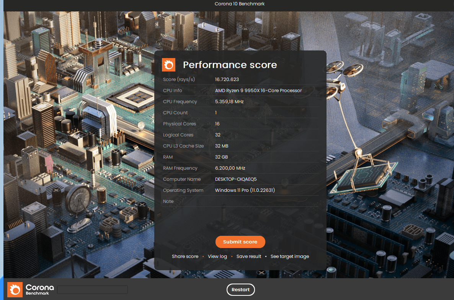
Task: Click the empty field beside the Corona Benchmark logo
Action: tap(92, 290)
